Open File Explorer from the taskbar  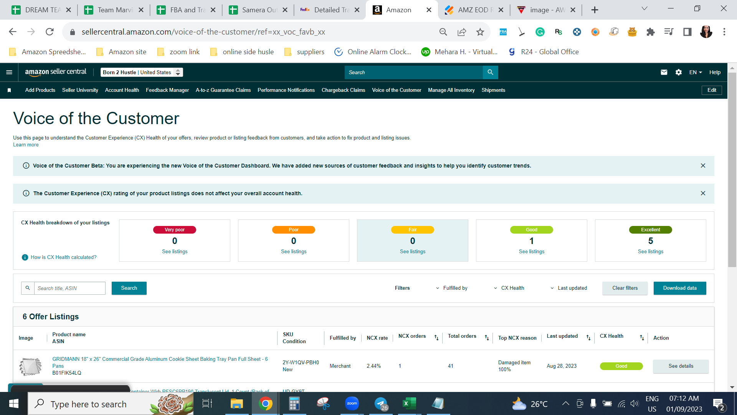click(x=237, y=403)
